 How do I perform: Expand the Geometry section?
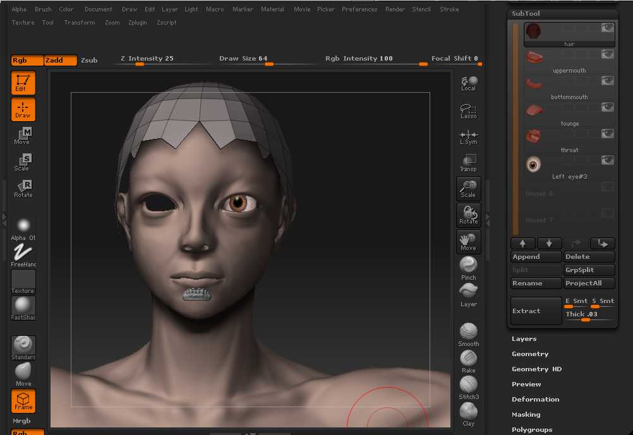[529, 354]
